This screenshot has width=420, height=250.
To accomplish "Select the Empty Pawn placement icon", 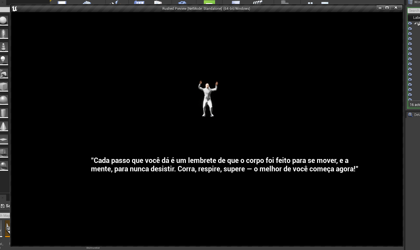I will [x=3, y=47].
